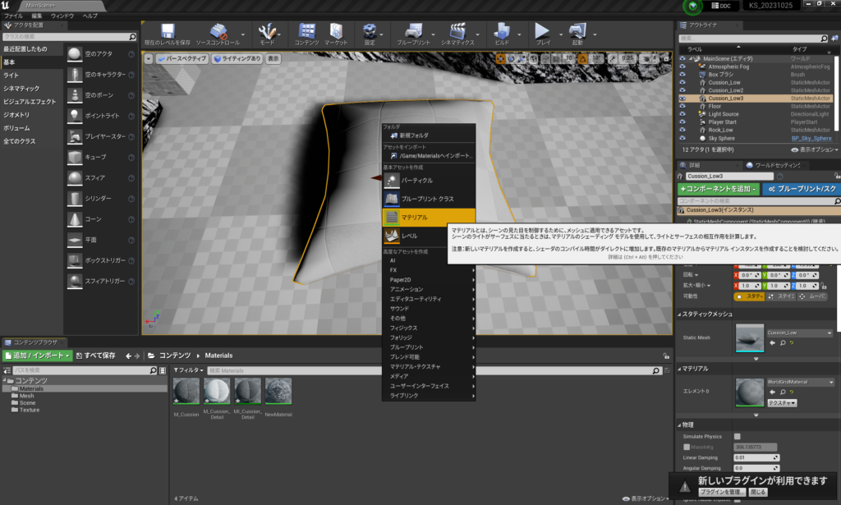Open the Modes toolbar icon
This screenshot has width=841, height=505.
point(267,34)
